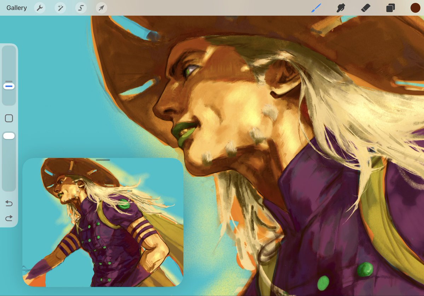The height and width of the screenshot is (296, 424).
Task: Open the Adjustments magic wand menu
Action: tap(60, 8)
